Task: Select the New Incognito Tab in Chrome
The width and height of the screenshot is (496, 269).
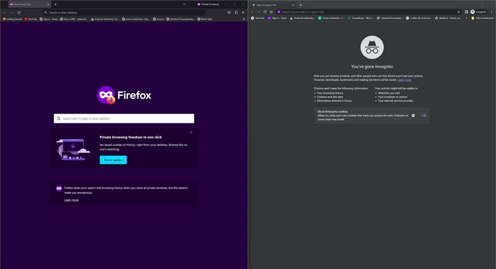Action: point(273,5)
